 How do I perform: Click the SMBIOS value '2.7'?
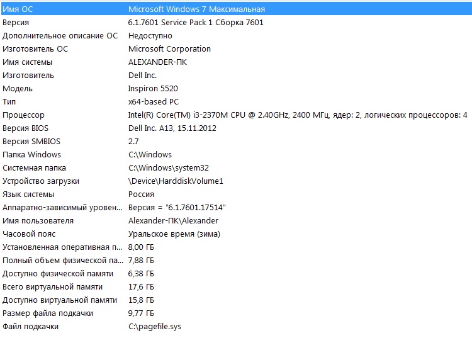click(133, 142)
